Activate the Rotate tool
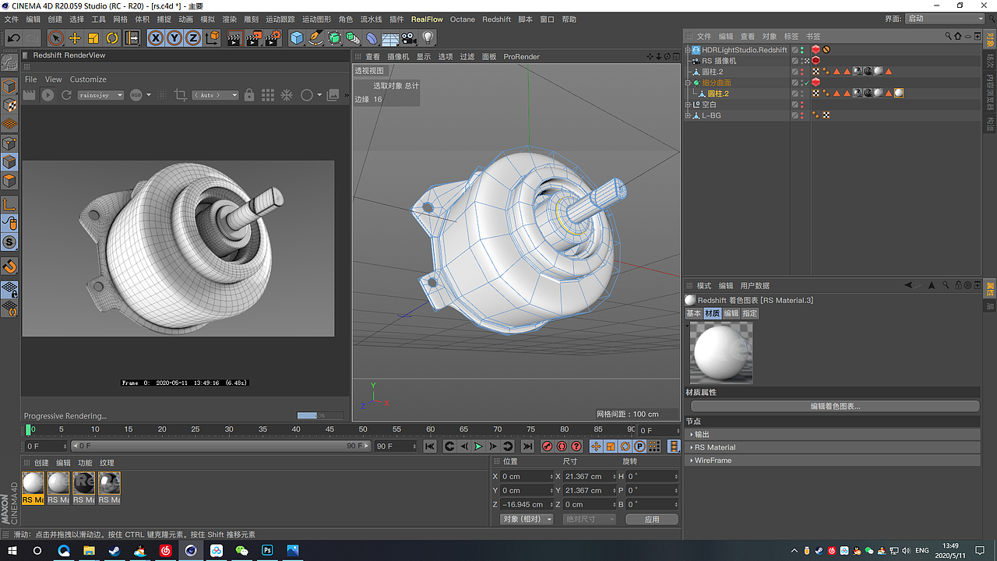Image resolution: width=997 pixels, height=561 pixels. click(x=112, y=37)
